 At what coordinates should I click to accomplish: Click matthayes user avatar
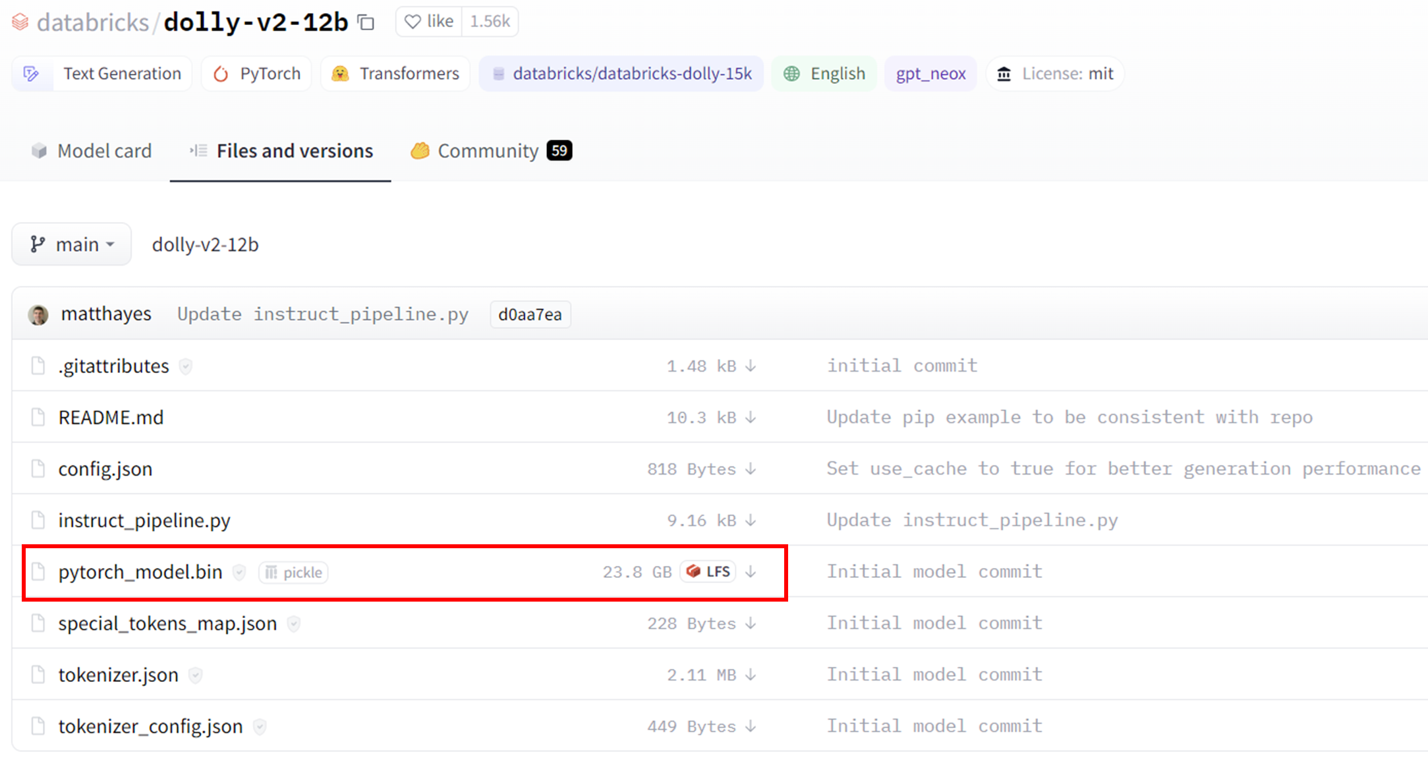coord(38,314)
